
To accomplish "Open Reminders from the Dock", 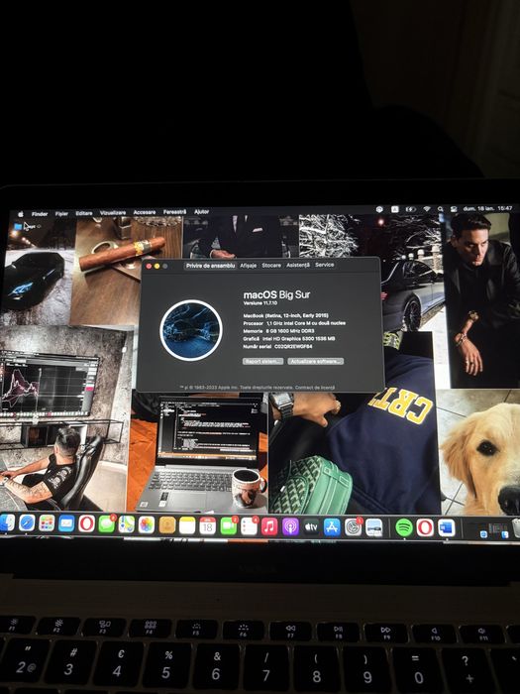I will coord(249,526).
